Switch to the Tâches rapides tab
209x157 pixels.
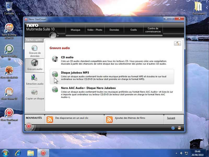(34, 40)
